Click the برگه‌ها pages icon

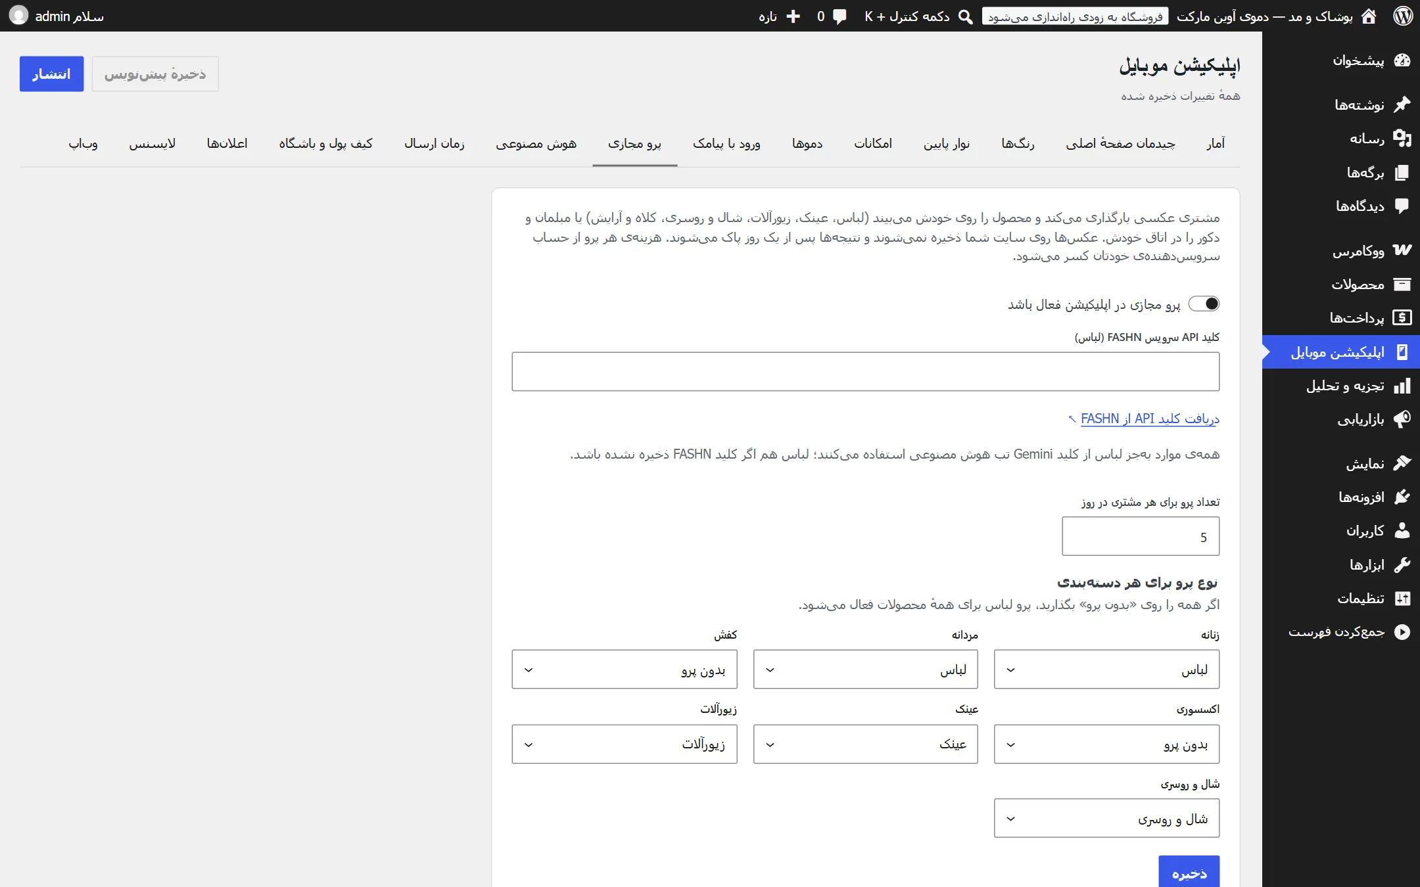pos(1402,172)
